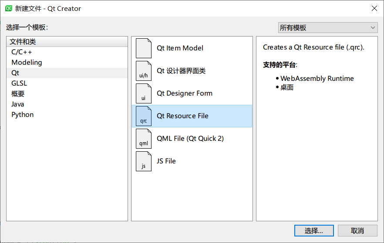Choose QML File (Qt Quick 2) template
384x243 pixels.
tap(192, 139)
